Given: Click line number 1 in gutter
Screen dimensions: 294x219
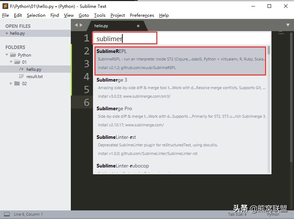Looking at the screenshot, I should tap(87, 38).
